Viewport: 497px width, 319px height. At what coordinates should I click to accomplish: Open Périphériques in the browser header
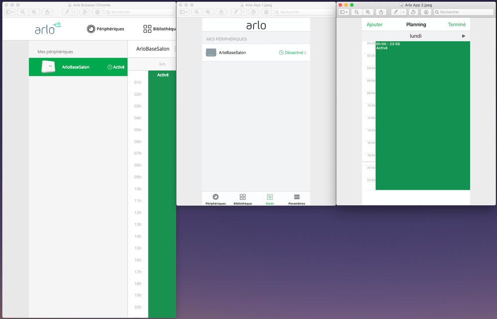pyautogui.click(x=105, y=29)
